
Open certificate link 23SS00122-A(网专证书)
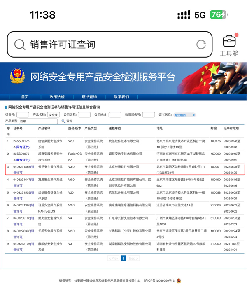[21, 144]
